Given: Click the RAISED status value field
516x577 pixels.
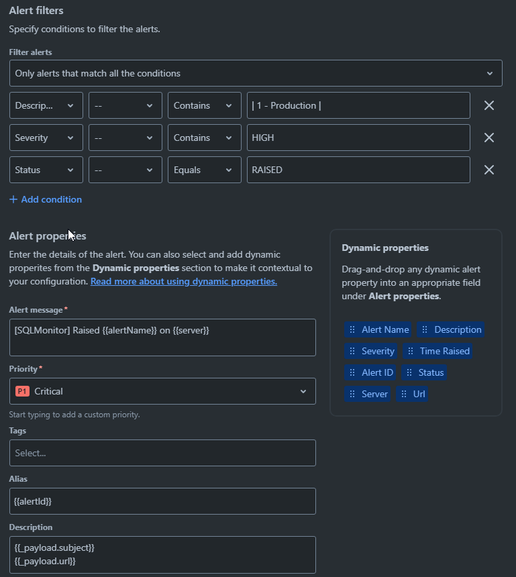Looking at the screenshot, I should (358, 170).
